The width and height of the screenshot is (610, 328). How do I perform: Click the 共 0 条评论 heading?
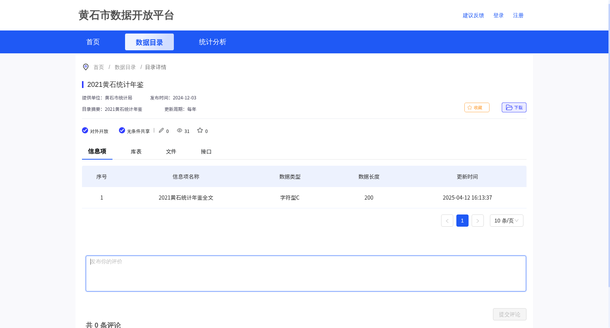[103, 325]
